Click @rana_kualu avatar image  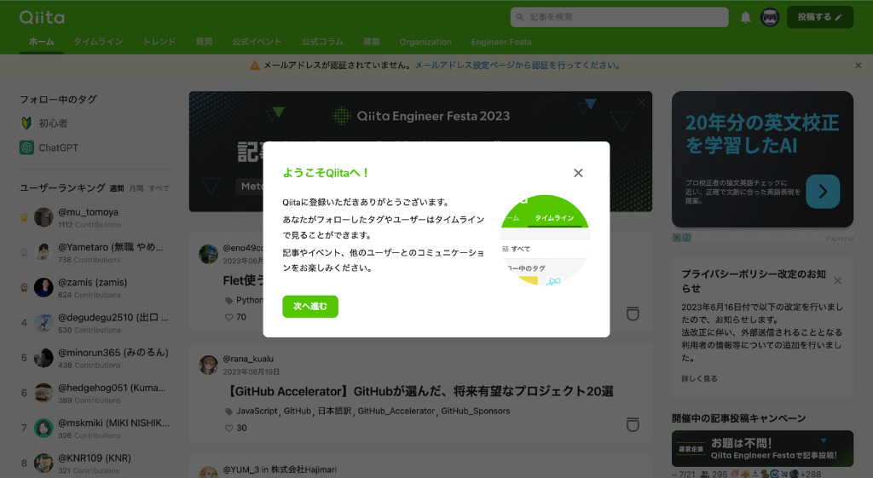click(x=208, y=365)
